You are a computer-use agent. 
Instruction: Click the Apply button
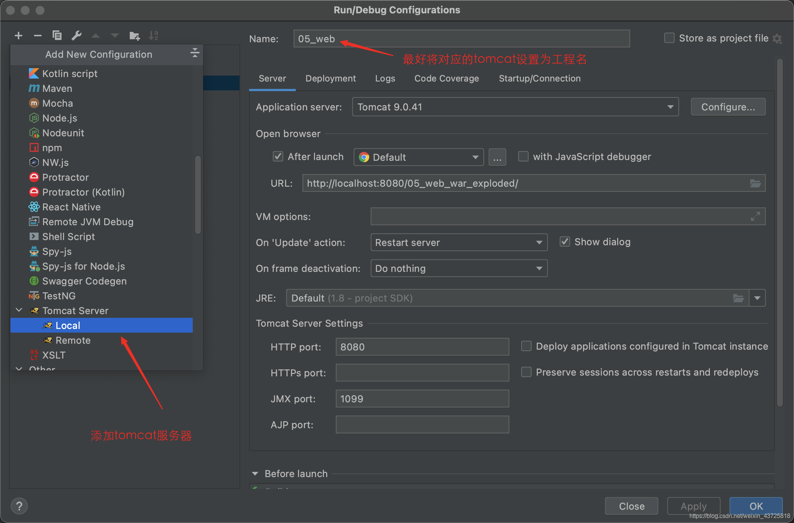click(694, 506)
